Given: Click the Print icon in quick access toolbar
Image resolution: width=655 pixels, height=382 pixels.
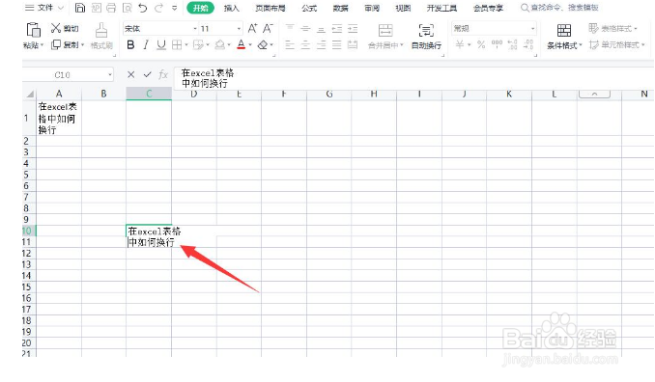Looking at the screenshot, I should [111, 8].
